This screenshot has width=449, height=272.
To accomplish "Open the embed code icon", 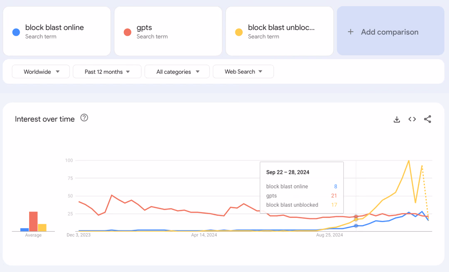I will click(x=412, y=119).
